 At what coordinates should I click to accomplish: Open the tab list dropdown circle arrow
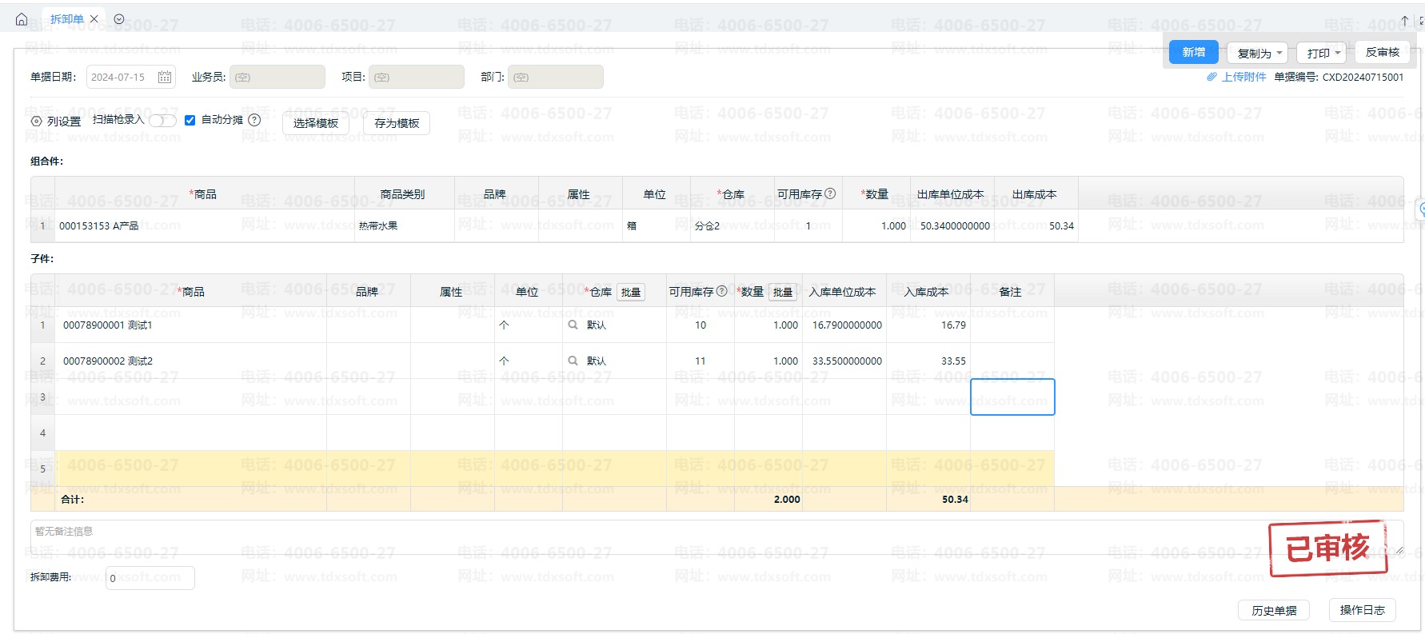(119, 19)
